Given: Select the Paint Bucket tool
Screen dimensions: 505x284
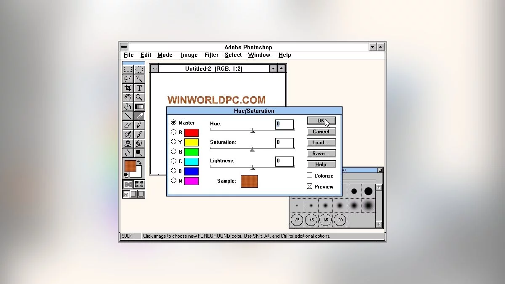Looking at the screenshot, I should click(x=128, y=106).
